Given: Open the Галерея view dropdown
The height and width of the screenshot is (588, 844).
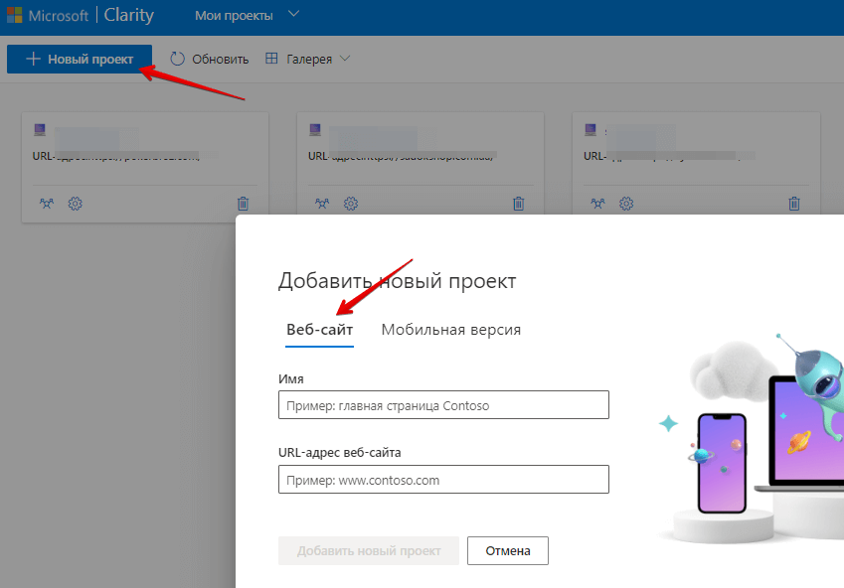Looking at the screenshot, I should click(x=308, y=59).
